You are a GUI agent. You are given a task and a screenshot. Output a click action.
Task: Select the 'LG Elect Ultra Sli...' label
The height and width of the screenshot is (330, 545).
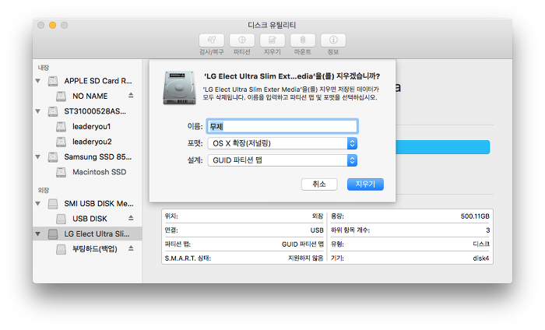tap(97, 234)
